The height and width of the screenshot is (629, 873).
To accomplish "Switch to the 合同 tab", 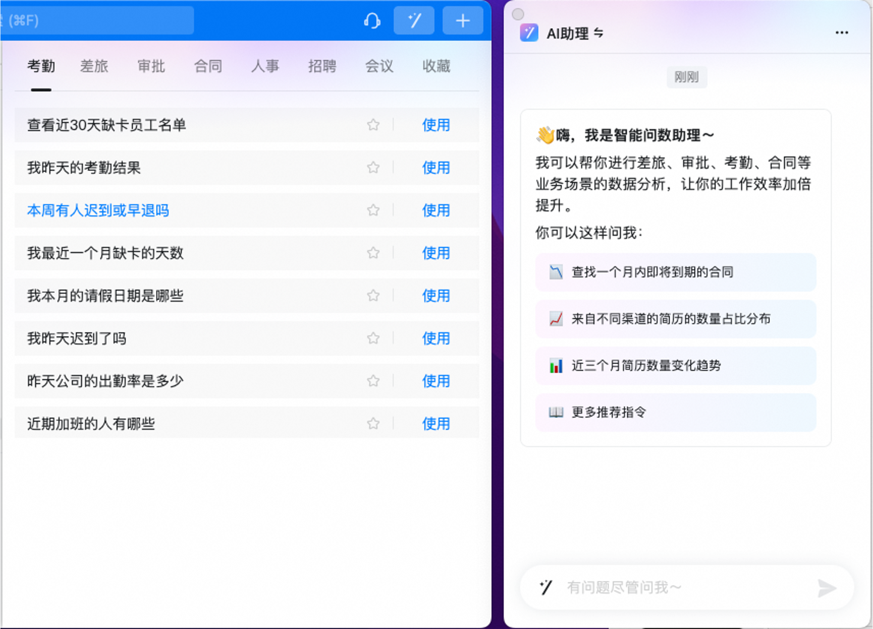I will click(208, 66).
